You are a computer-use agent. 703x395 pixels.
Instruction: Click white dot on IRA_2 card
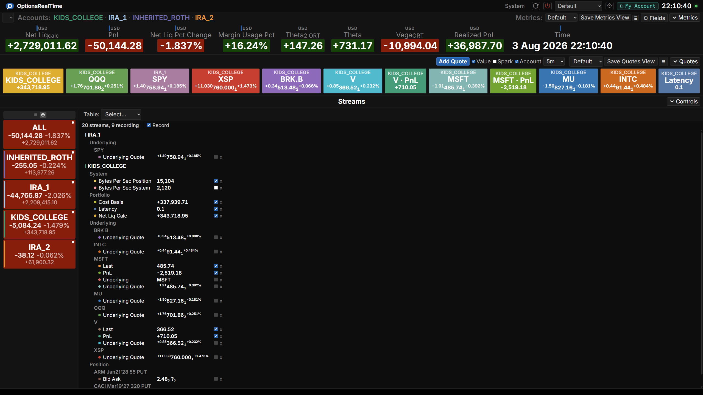pyautogui.click(x=73, y=242)
